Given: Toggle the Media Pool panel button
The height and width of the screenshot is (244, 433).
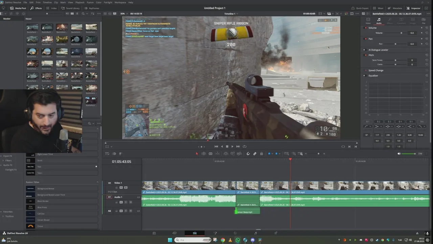Looking at the screenshot, I should pyautogui.click(x=18, y=8).
